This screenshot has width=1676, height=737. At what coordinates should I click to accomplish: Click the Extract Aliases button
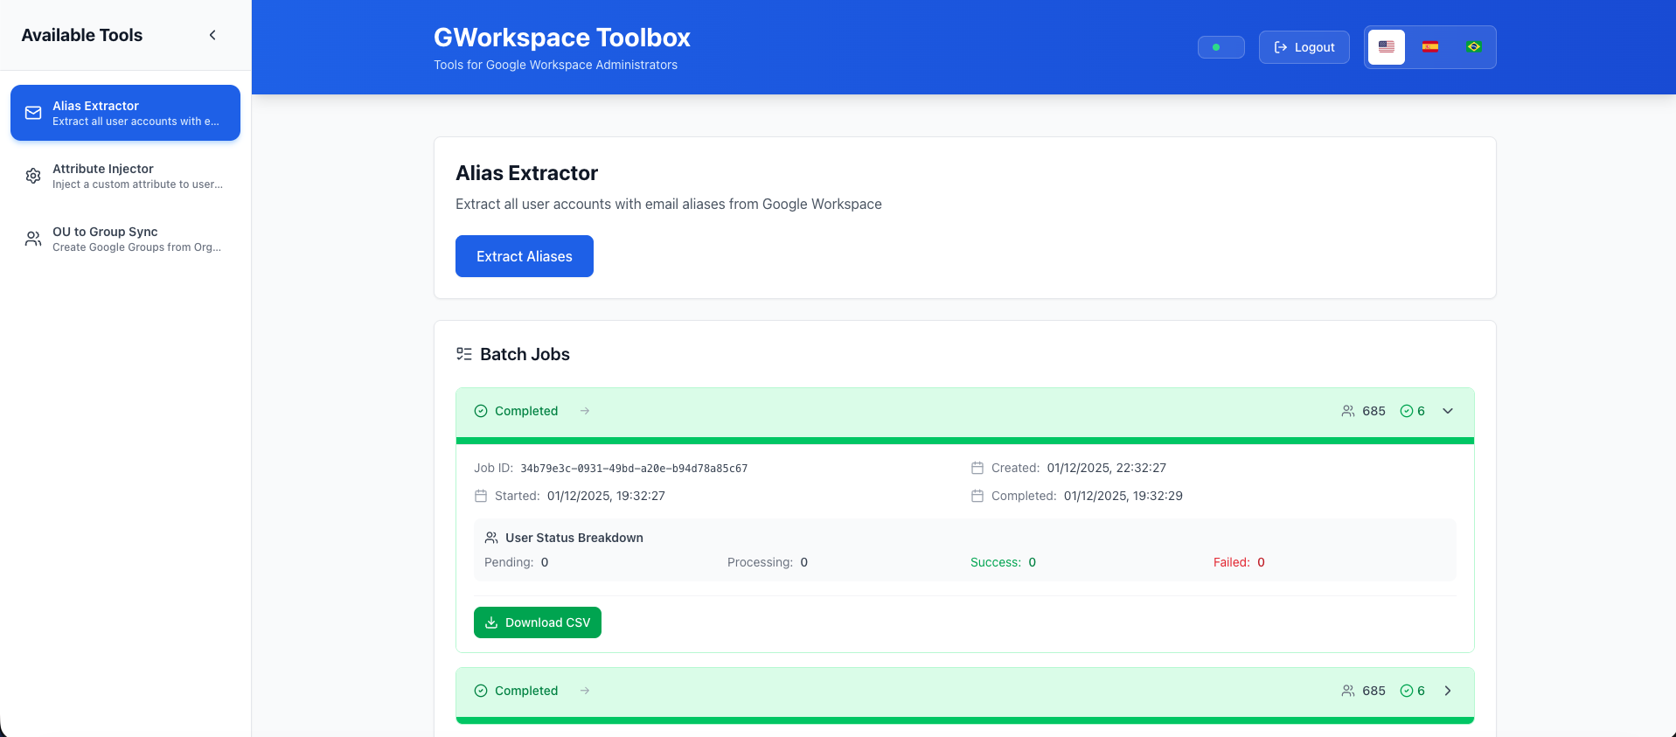(x=525, y=256)
